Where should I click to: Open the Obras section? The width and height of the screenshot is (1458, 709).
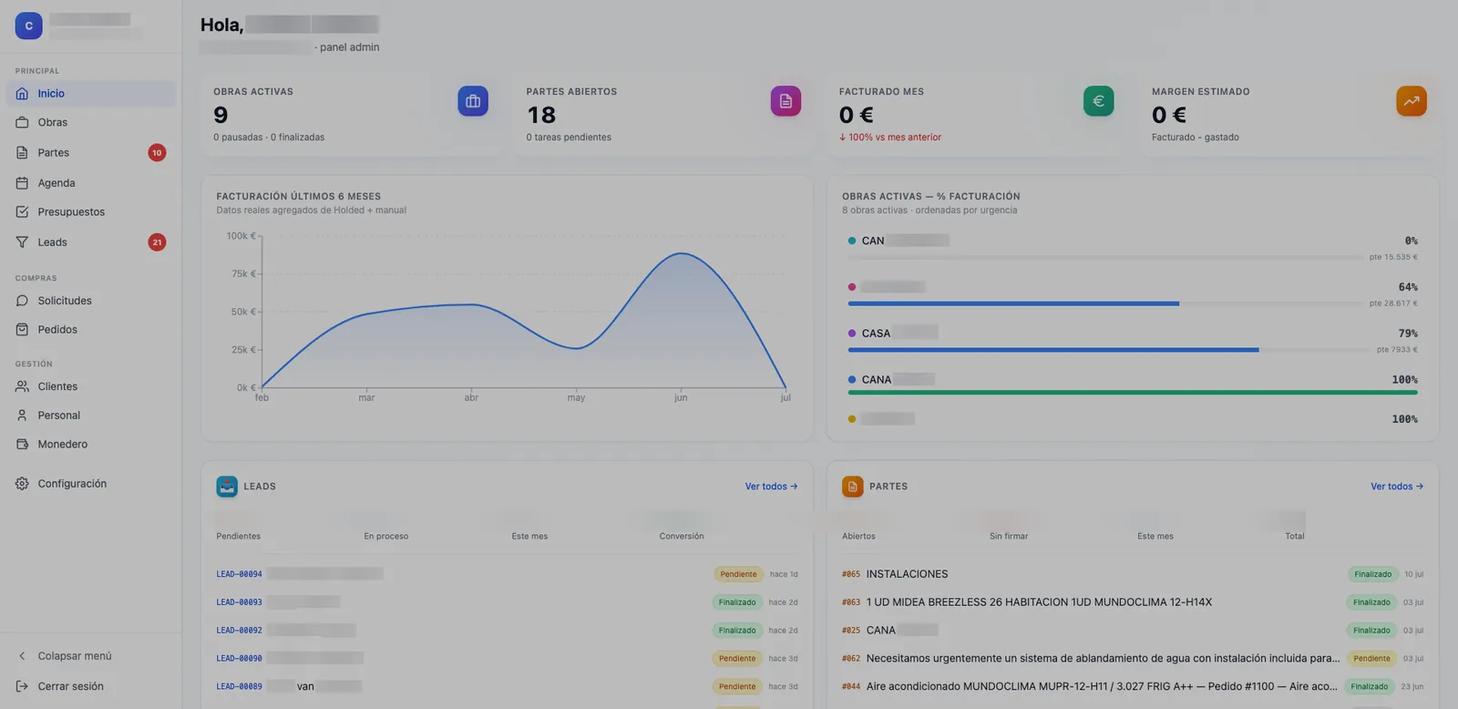pyautogui.click(x=91, y=122)
